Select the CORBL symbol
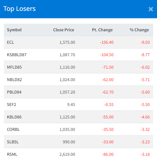Image resolution: width=157 pixels, height=158 pixels. pos(13,130)
